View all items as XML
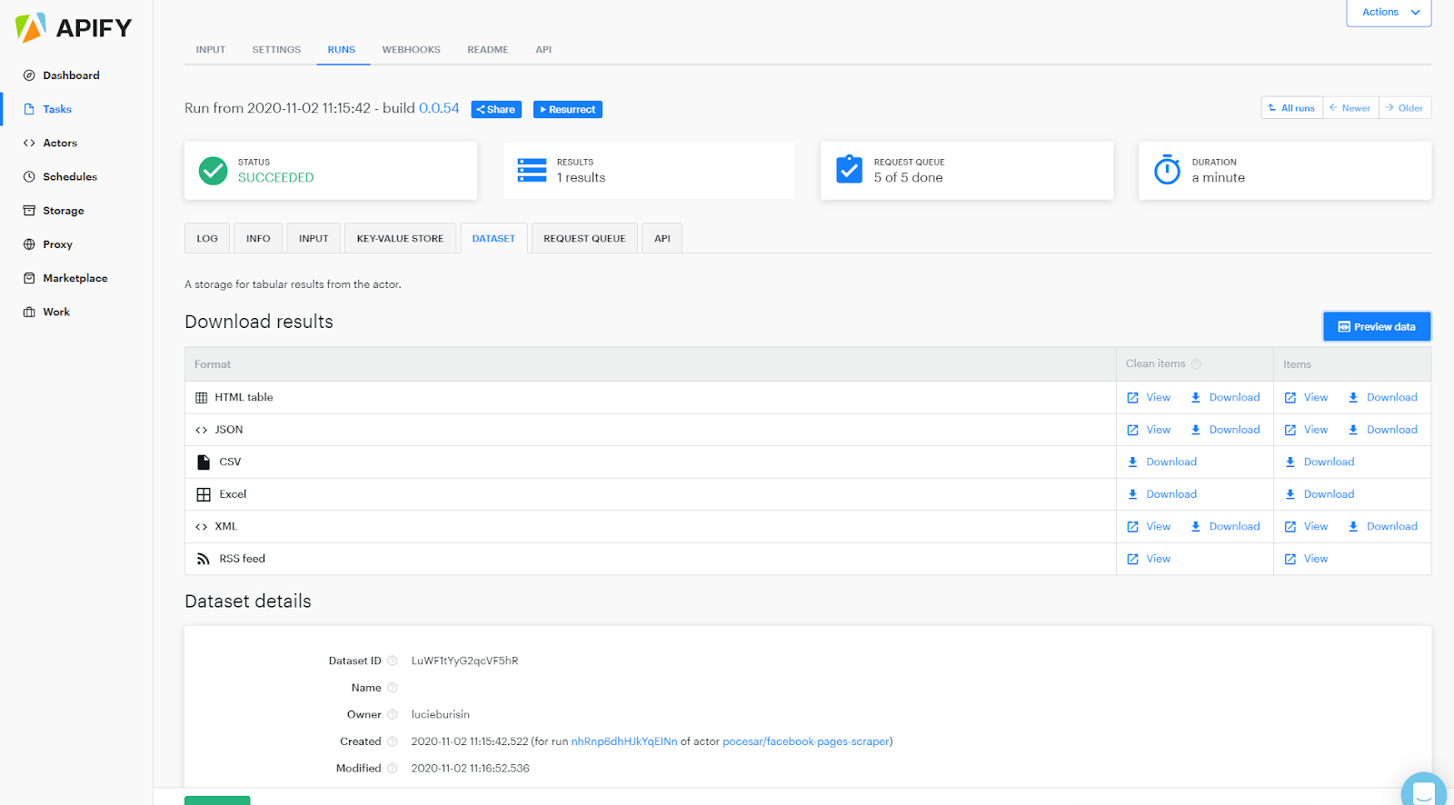The width and height of the screenshot is (1454, 805). point(1306,527)
